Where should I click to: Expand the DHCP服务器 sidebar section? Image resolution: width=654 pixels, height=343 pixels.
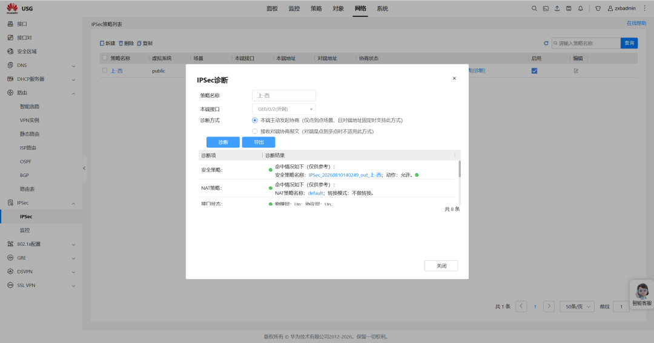[x=73, y=80]
